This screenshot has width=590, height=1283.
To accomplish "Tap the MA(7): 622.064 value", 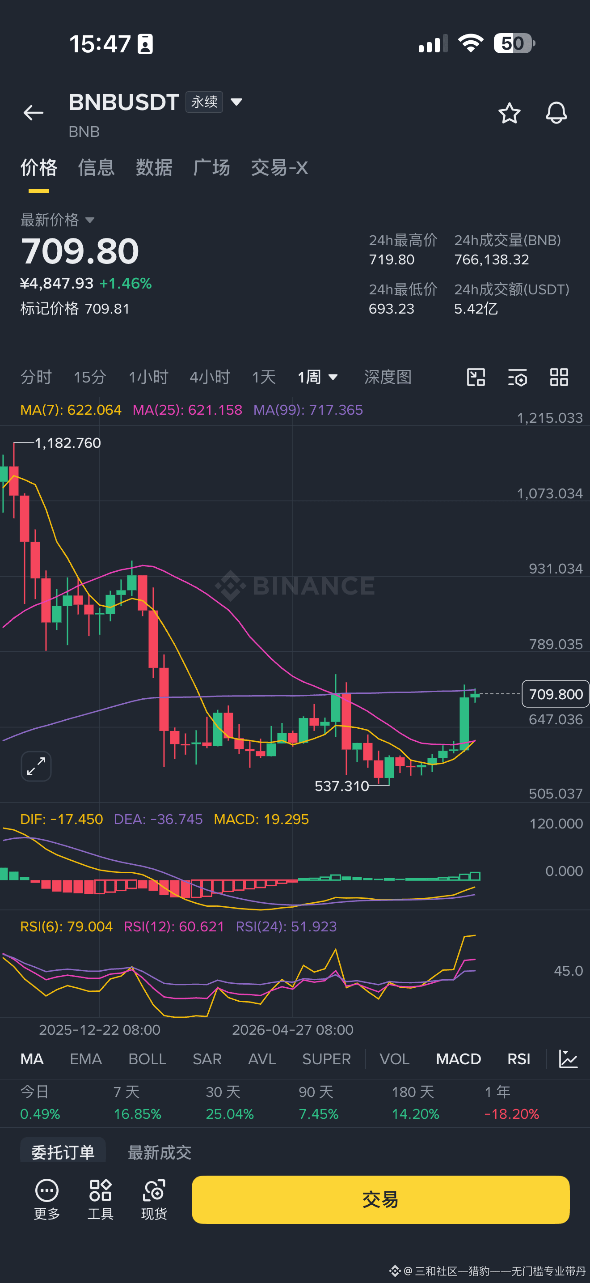I will pos(71,410).
